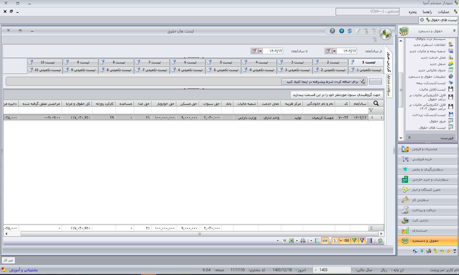Click the handshake globe icon in bottom strip
The width and height of the screenshot is (459, 275).
pos(415,251)
